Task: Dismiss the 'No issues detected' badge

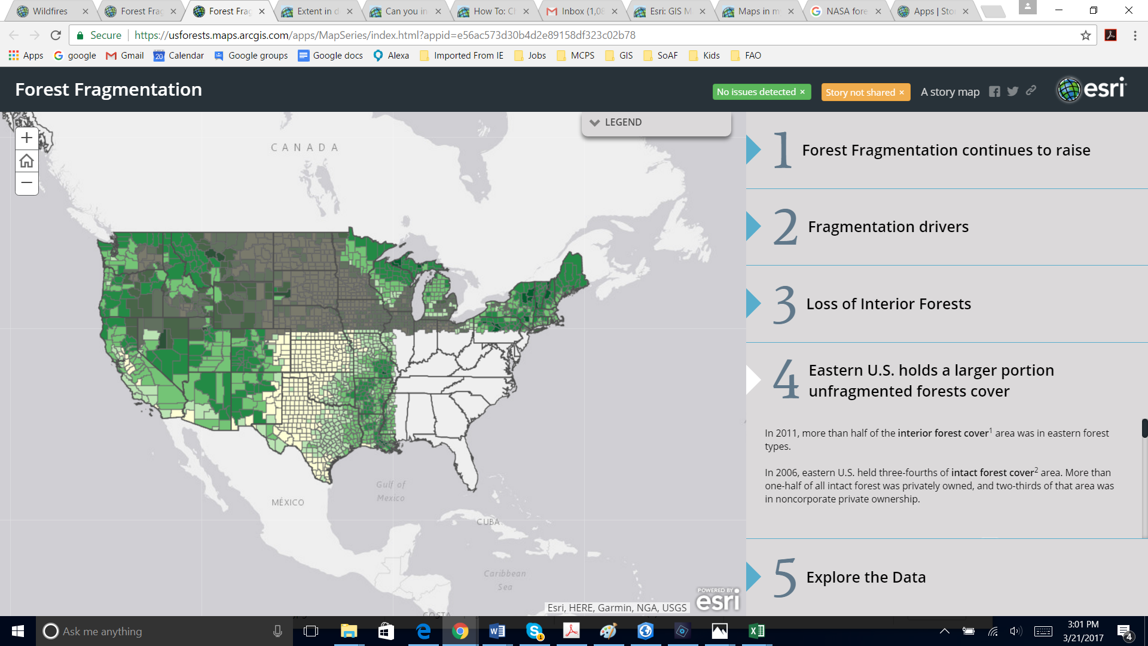Action: pos(802,92)
